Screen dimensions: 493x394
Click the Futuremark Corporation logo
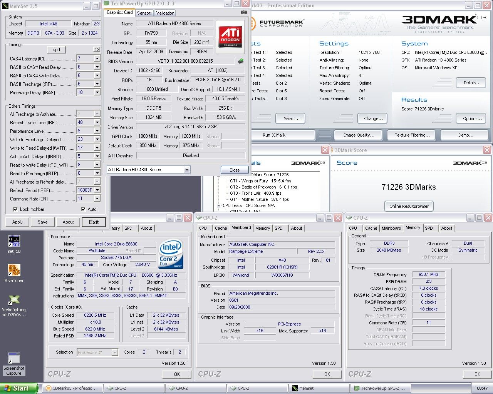point(277,24)
